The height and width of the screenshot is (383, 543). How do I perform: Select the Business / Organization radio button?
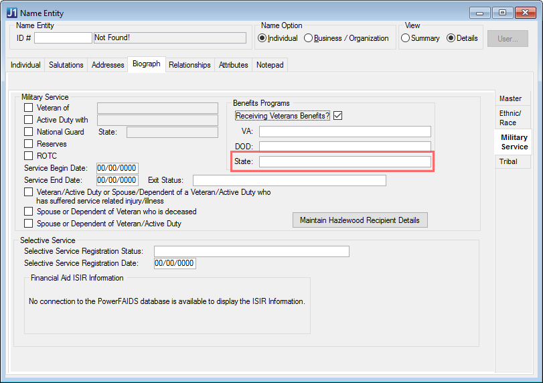tap(309, 38)
